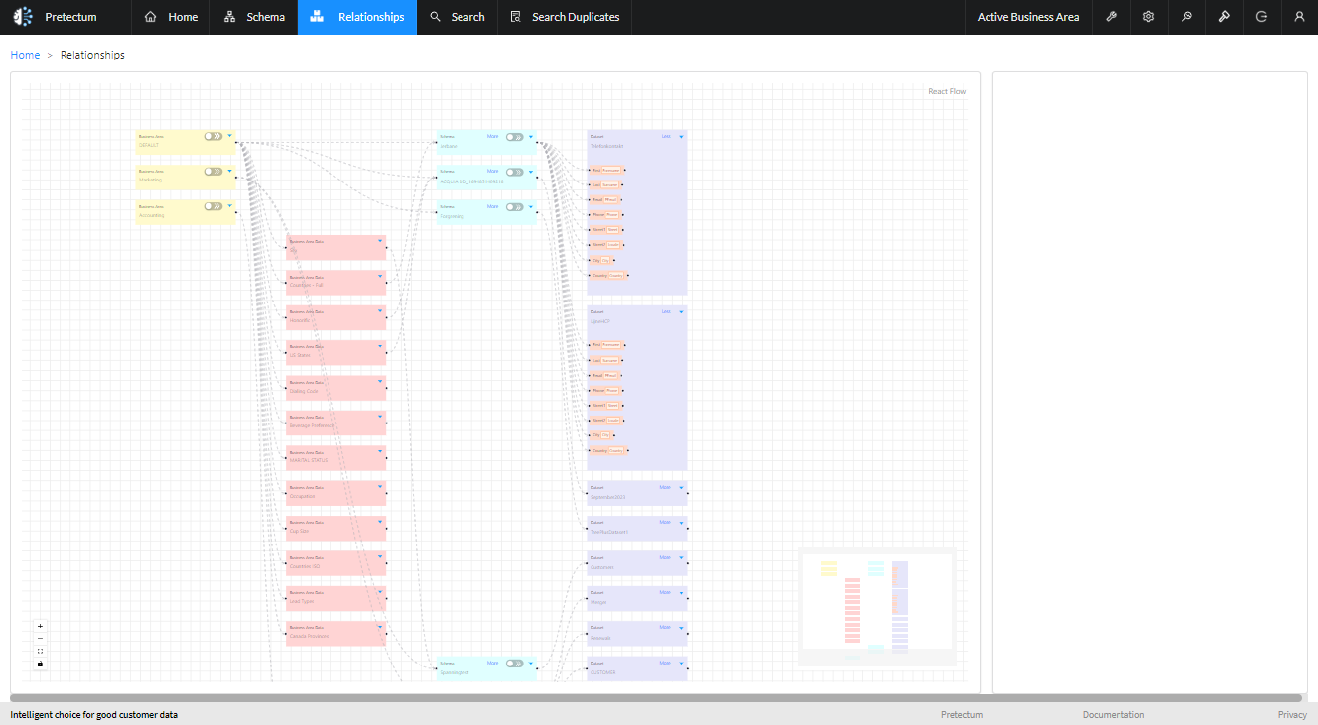The image size is (1318, 725).
Task: Click the Pretectum logo icon
Action: [23, 17]
